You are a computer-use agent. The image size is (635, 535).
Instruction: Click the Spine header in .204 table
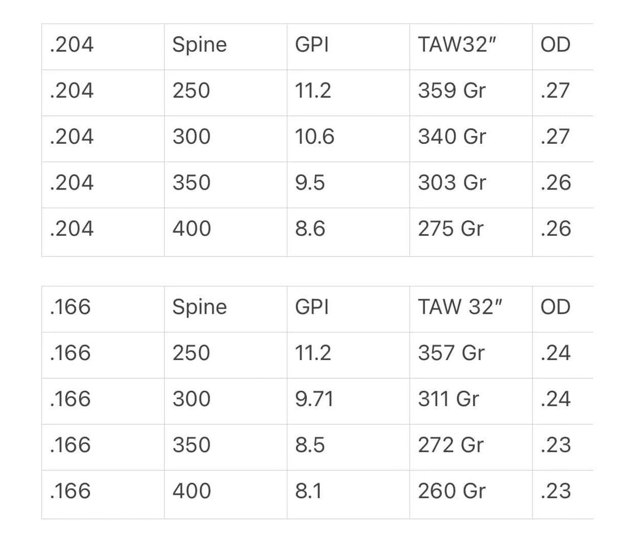199,45
